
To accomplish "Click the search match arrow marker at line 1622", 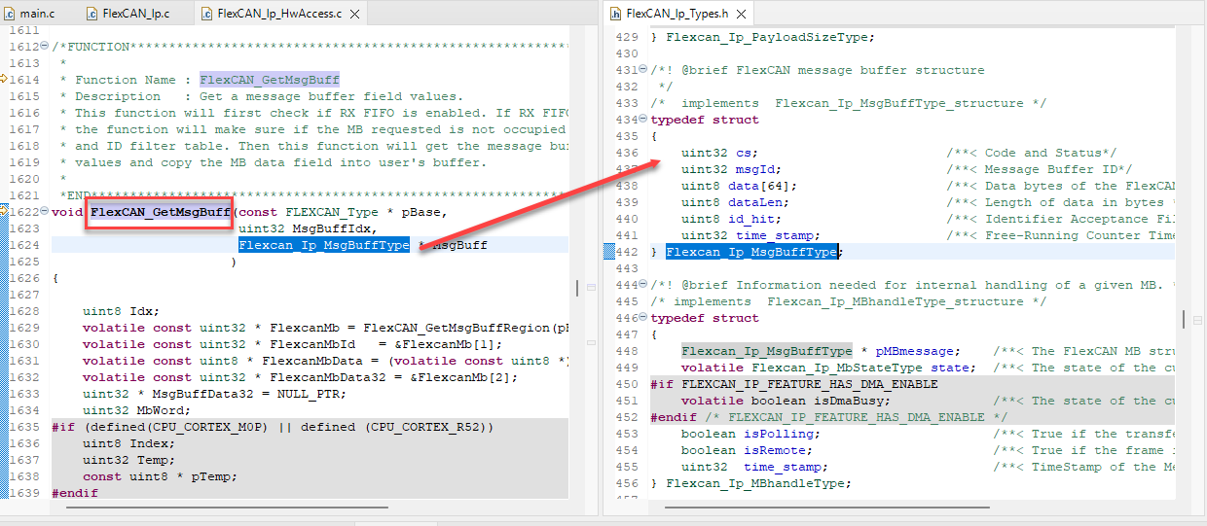I will [5, 212].
